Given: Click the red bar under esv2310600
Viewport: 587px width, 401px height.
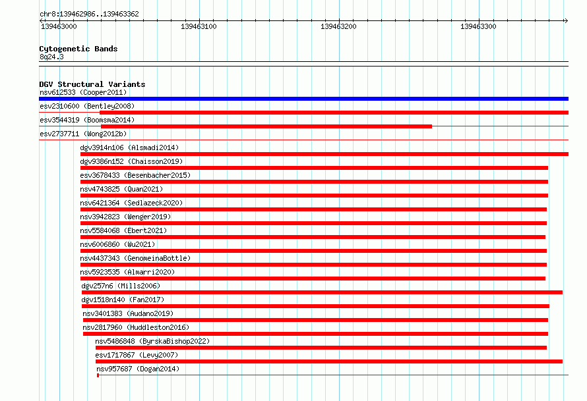Looking at the screenshot, I should click(x=334, y=113).
